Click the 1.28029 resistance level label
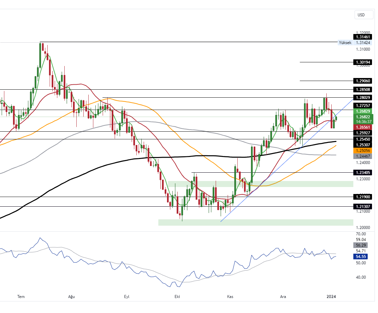Viewport: 378px width, 313px height. (363, 97)
